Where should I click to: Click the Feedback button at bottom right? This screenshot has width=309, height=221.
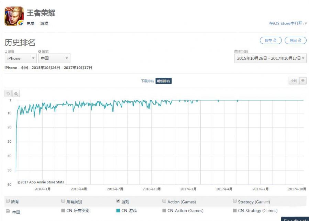(x=295, y=219)
